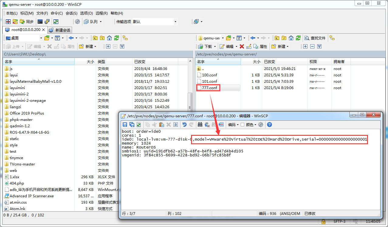Open the 文件(F) menu
This screenshot has width=388, height=227.
point(42,13)
